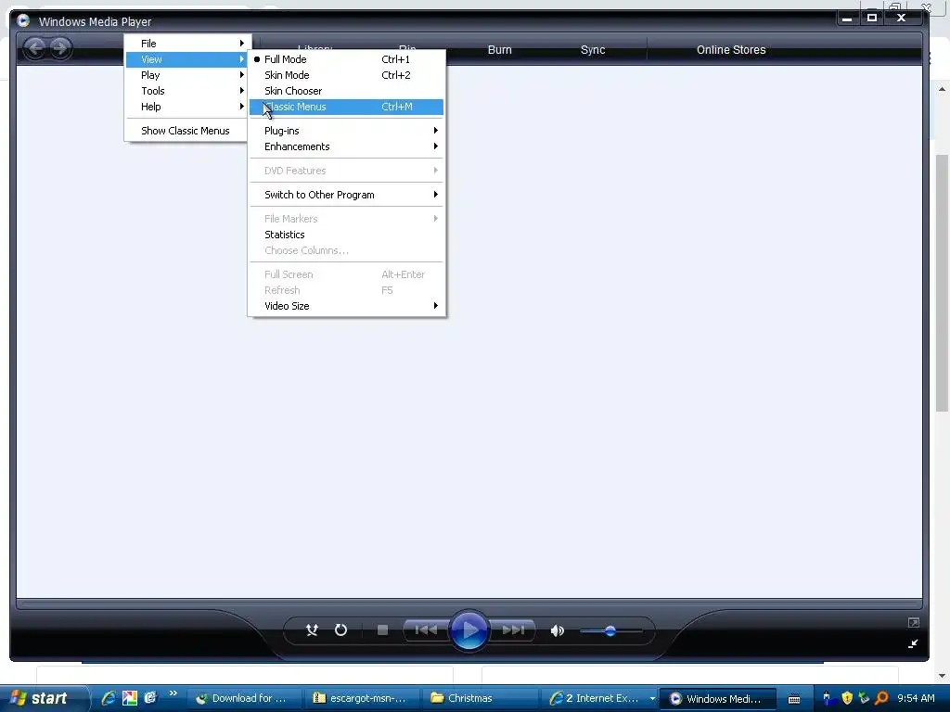Click the Windows Media Player title bar icon

23,20
